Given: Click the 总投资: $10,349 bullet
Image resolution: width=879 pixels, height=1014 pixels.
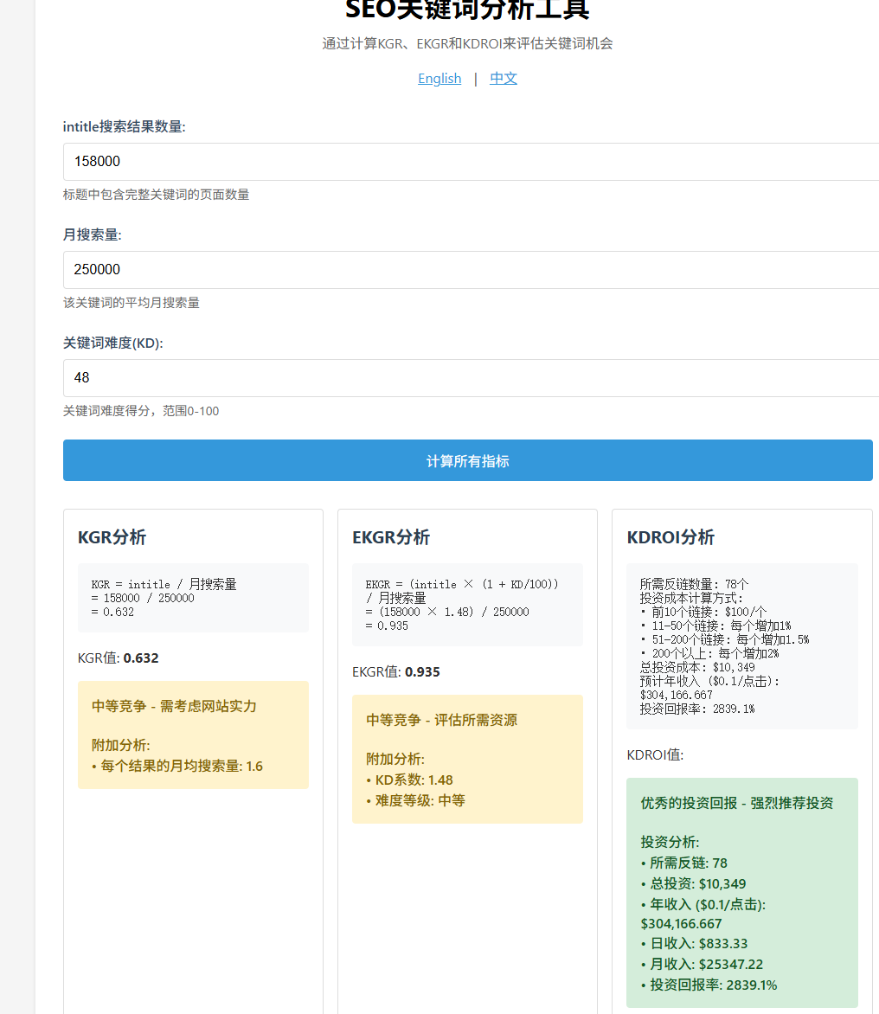Looking at the screenshot, I should [693, 884].
